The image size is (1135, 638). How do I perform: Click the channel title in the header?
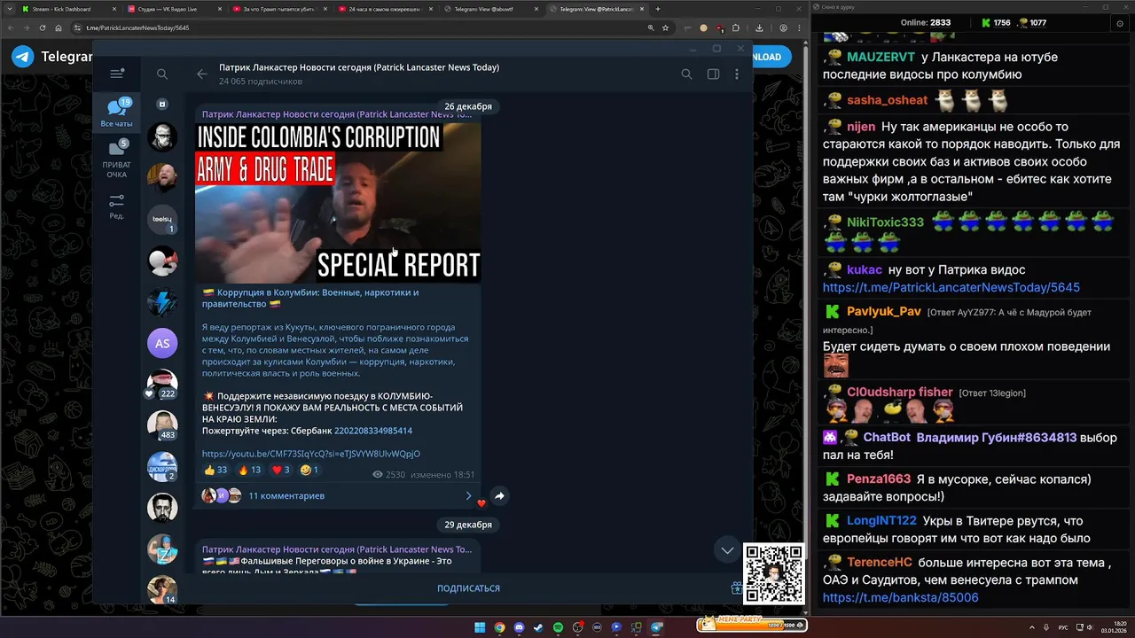pos(359,67)
